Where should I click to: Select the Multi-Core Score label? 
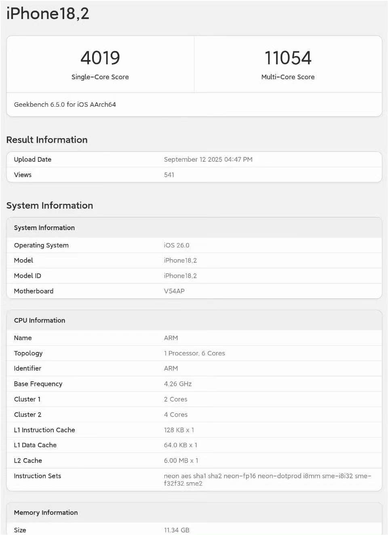(288, 77)
